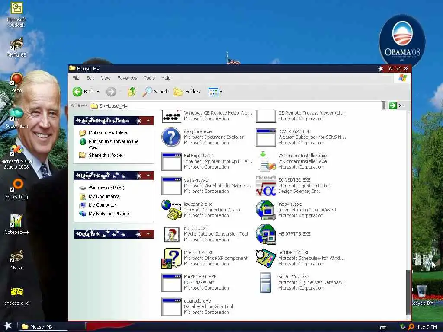Select MSO7FTPS.EXE icon
443x332 pixels.
[x=266, y=234]
